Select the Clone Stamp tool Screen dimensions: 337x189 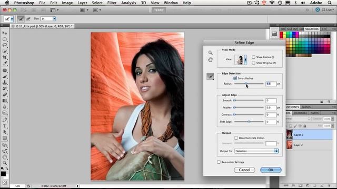click(x=5, y=82)
